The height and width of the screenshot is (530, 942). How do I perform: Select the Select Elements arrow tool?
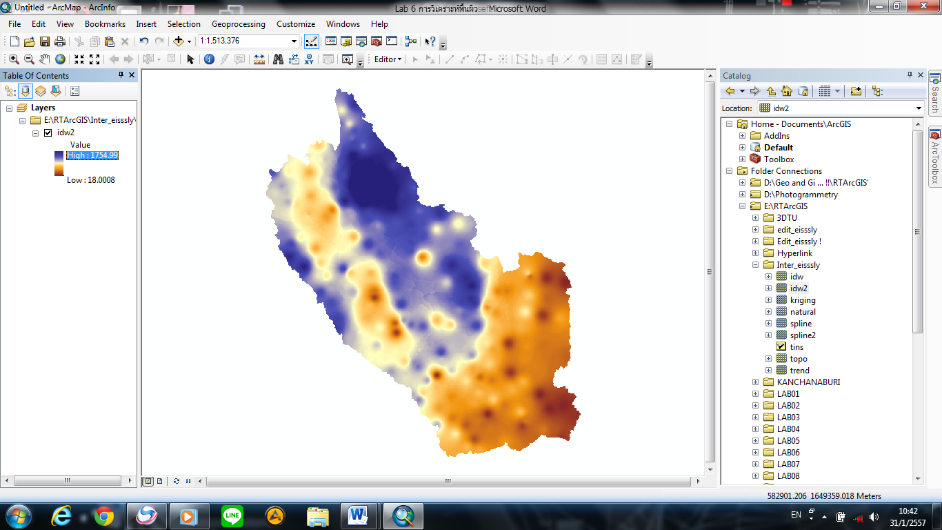coord(191,59)
